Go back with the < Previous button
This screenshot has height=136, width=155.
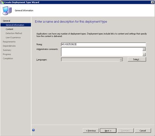coord(91,131)
